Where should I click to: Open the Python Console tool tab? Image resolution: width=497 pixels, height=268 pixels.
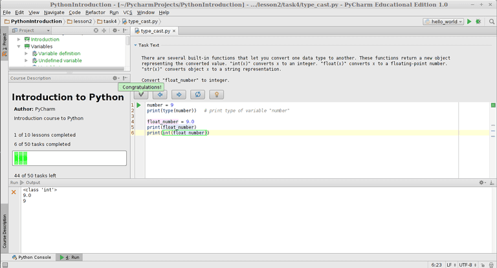click(31, 257)
